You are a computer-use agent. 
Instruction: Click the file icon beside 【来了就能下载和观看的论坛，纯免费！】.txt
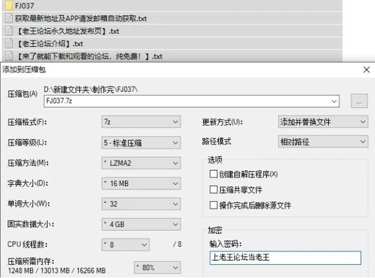coord(9,56)
